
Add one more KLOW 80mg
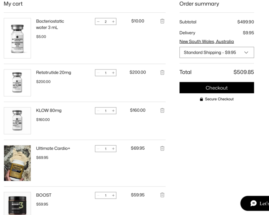tap(113, 111)
